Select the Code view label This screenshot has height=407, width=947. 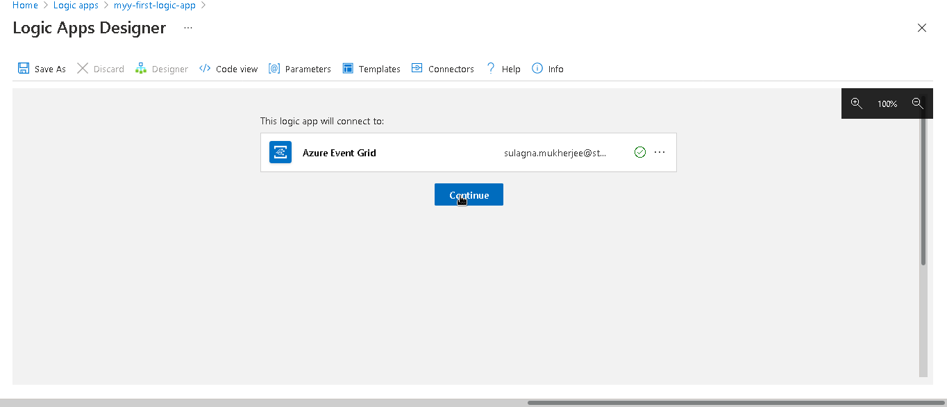click(x=237, y=69)
